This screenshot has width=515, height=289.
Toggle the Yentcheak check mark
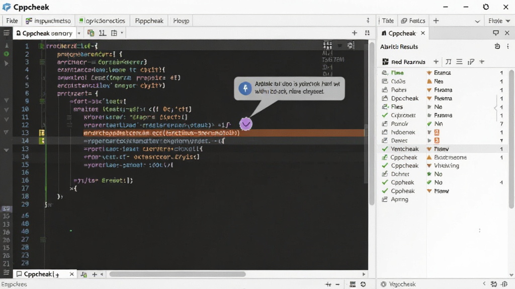(385, 149)
